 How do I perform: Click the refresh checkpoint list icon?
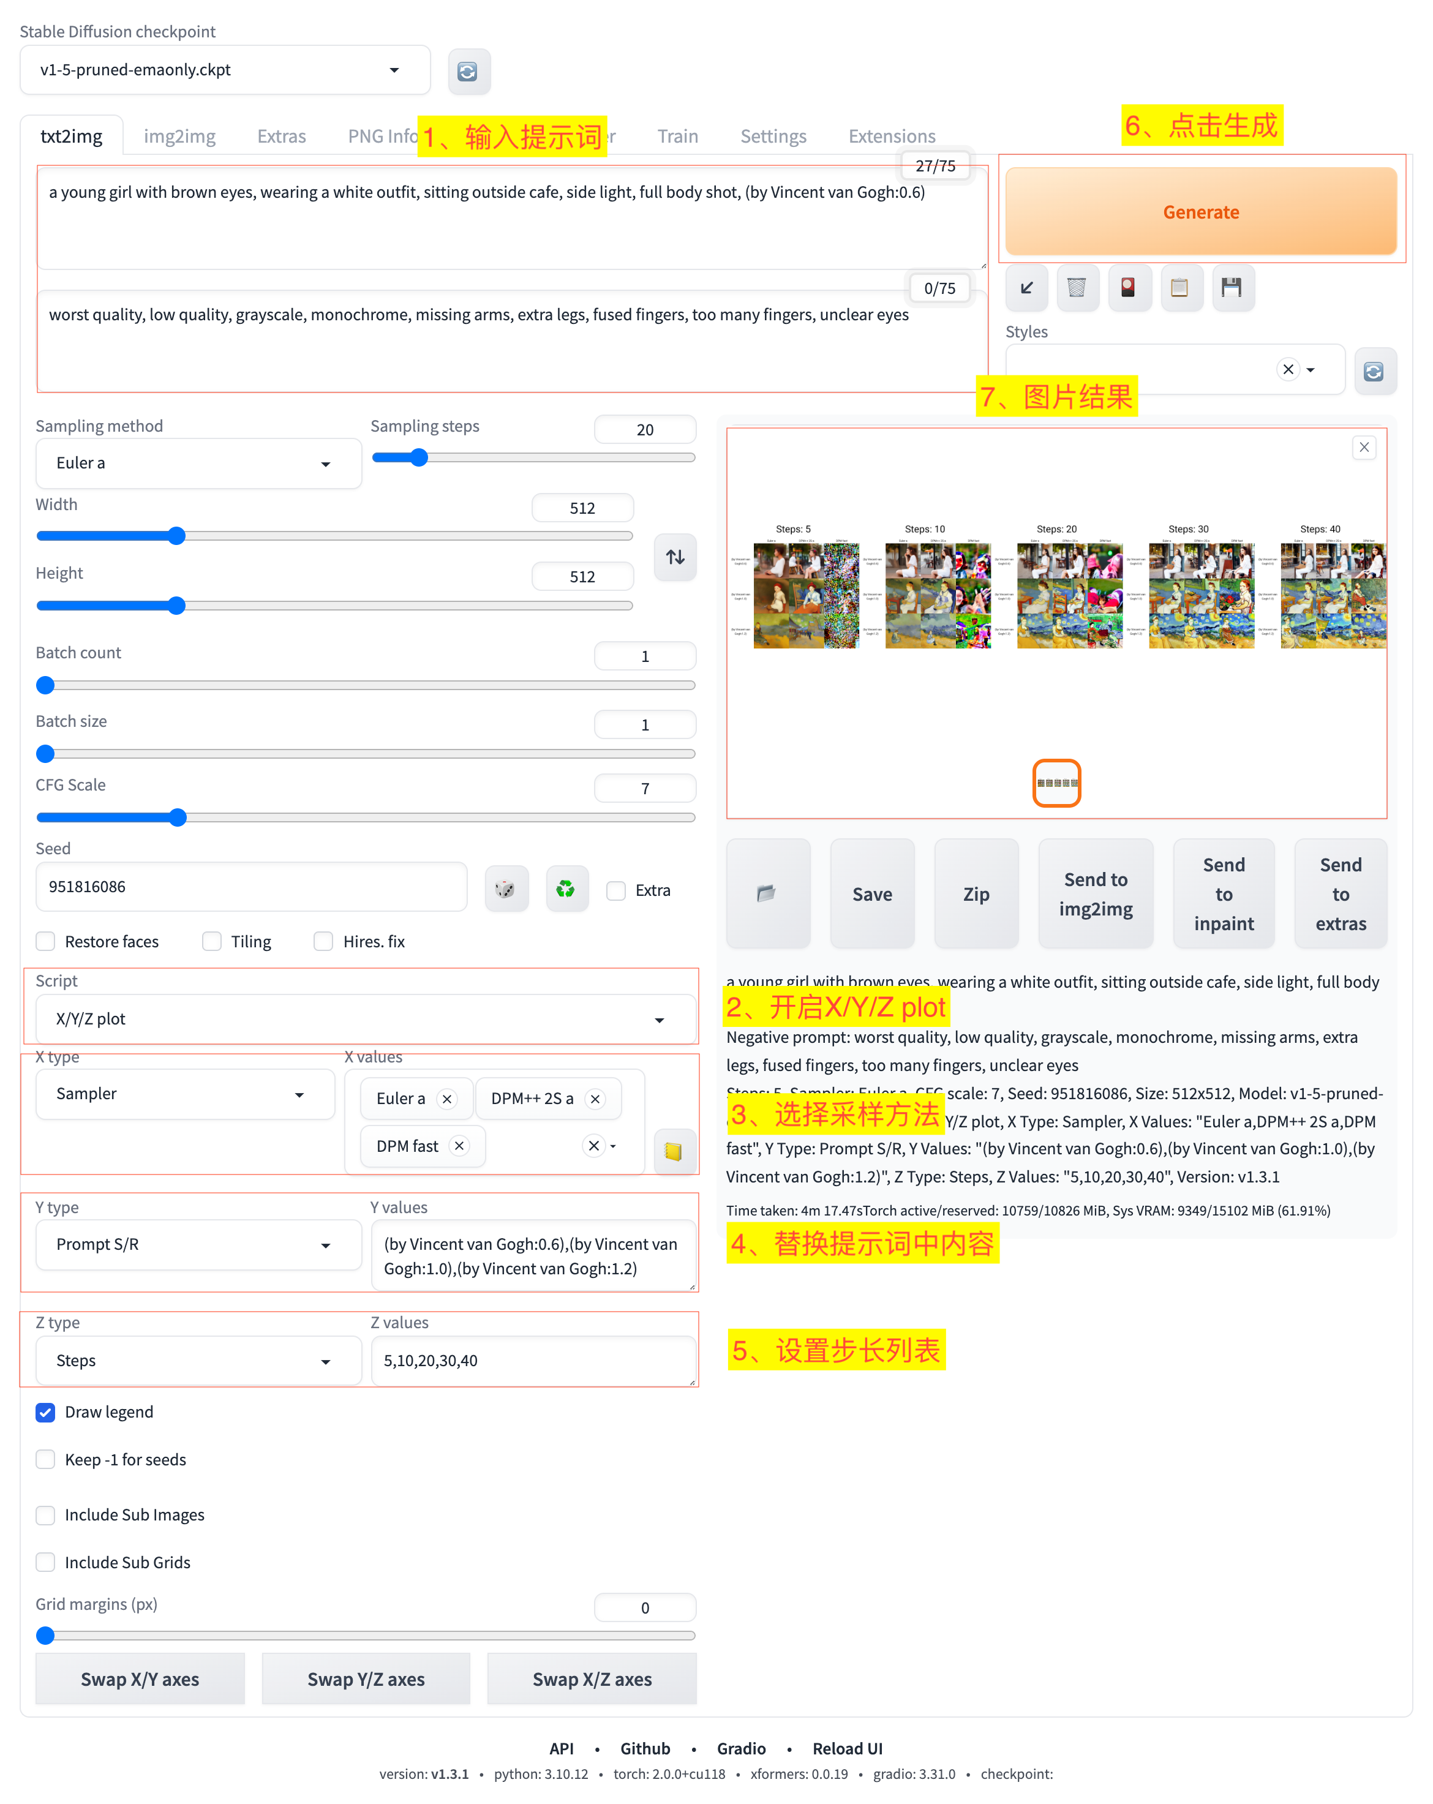pos(467,71)
